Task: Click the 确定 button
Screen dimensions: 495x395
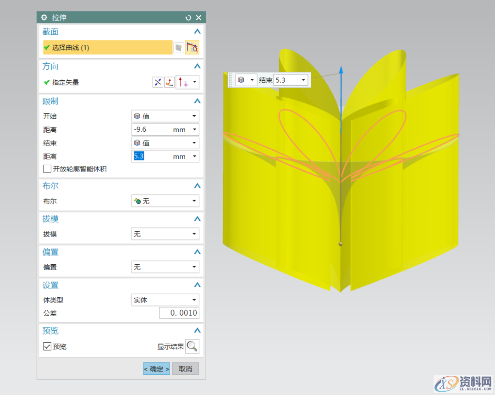Action: 156,369
